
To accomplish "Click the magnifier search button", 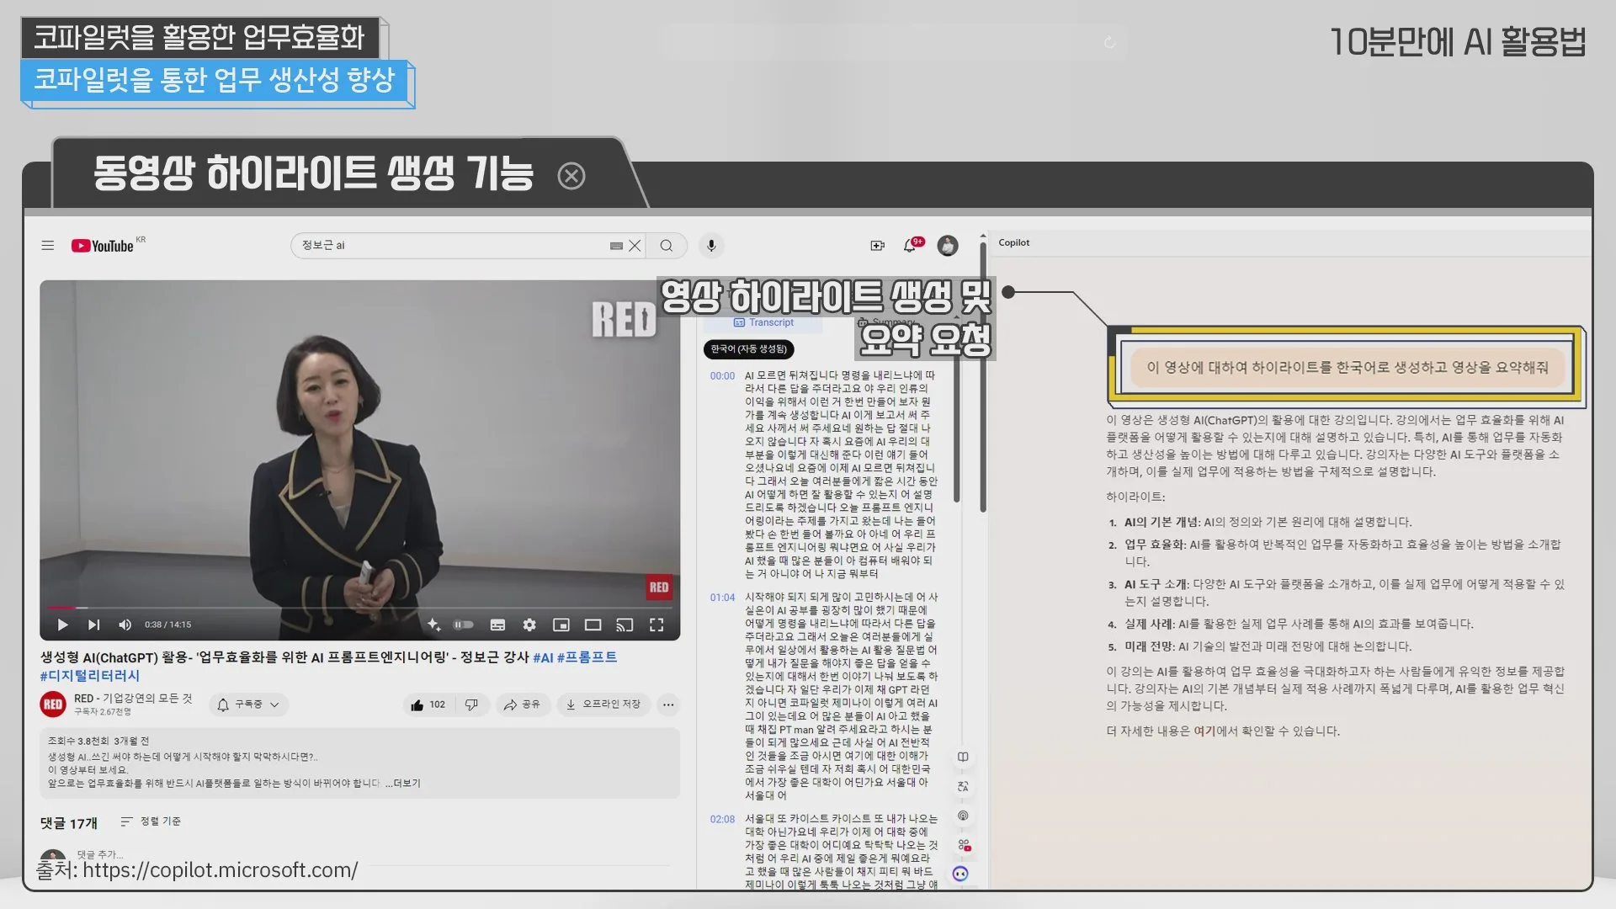I will [667, 246].
